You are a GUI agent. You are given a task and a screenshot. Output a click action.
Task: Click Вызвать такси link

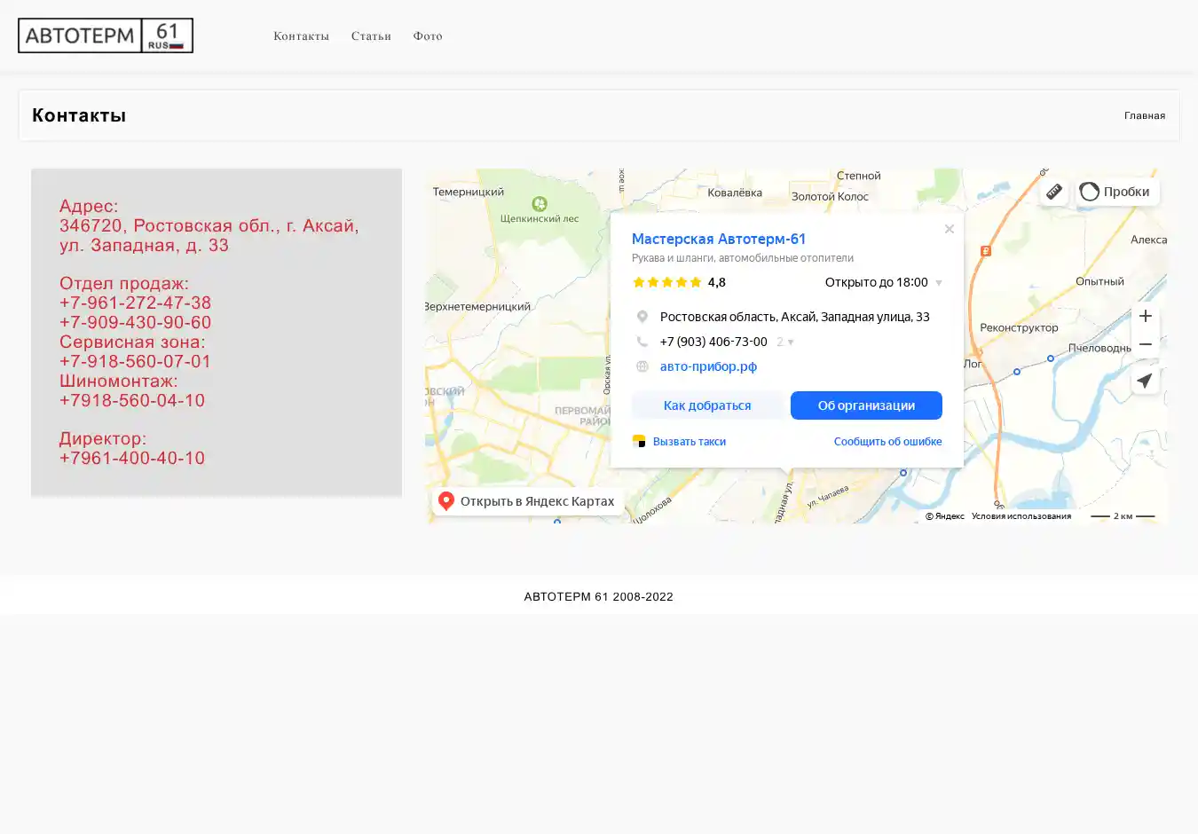[x=689, y=442]
